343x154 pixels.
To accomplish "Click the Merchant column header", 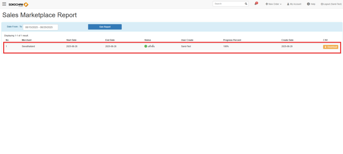I will point(27,40).
